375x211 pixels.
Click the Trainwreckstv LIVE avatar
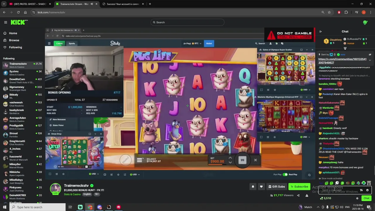point(55,189)
